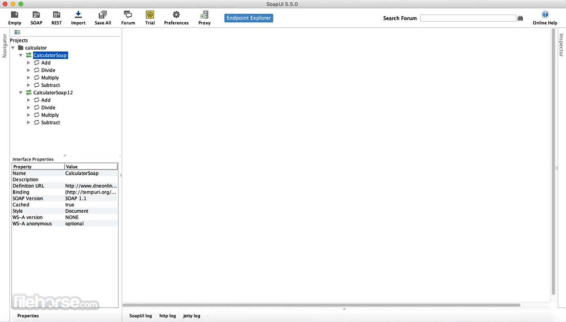Expand the Add operation under CalculatorSoap12
566x322 pixels.
pos(28,100)
